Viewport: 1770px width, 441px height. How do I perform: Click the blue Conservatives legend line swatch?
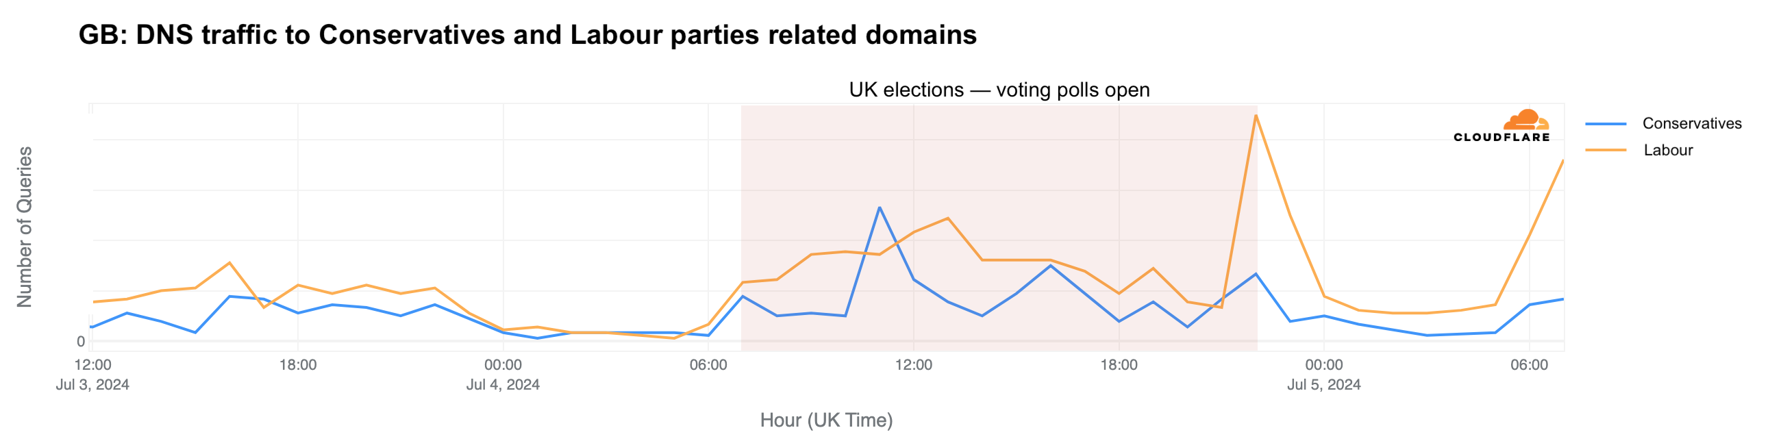coord(1606,124)
